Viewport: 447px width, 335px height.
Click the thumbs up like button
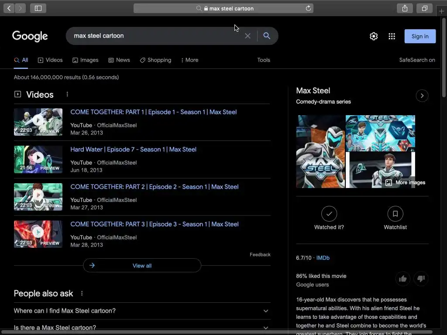[x=402, y=279]
